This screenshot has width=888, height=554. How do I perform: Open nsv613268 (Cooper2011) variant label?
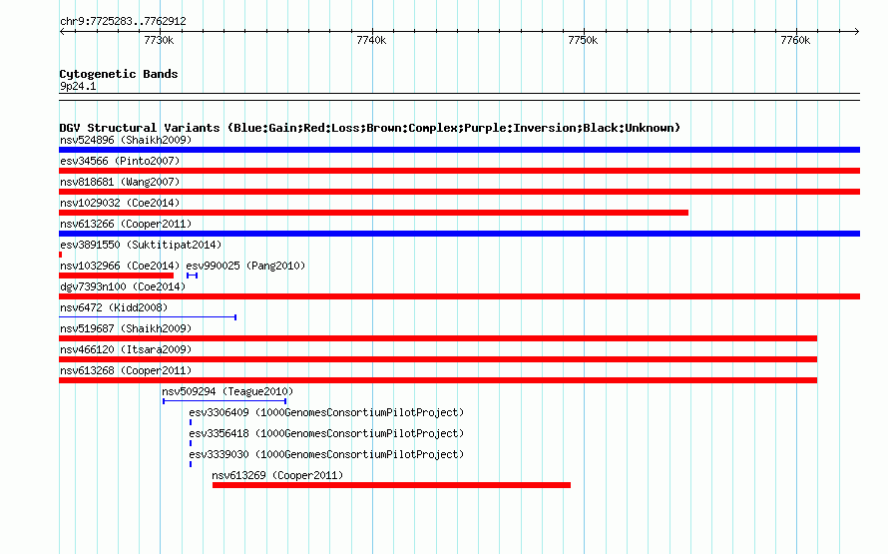[126, 370]
